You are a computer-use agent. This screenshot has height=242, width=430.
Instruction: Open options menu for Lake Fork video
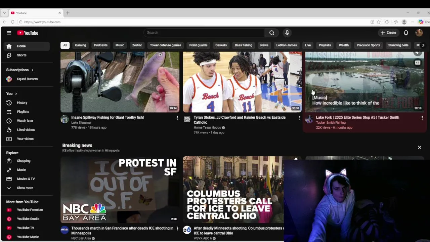(x=422, y=118)
